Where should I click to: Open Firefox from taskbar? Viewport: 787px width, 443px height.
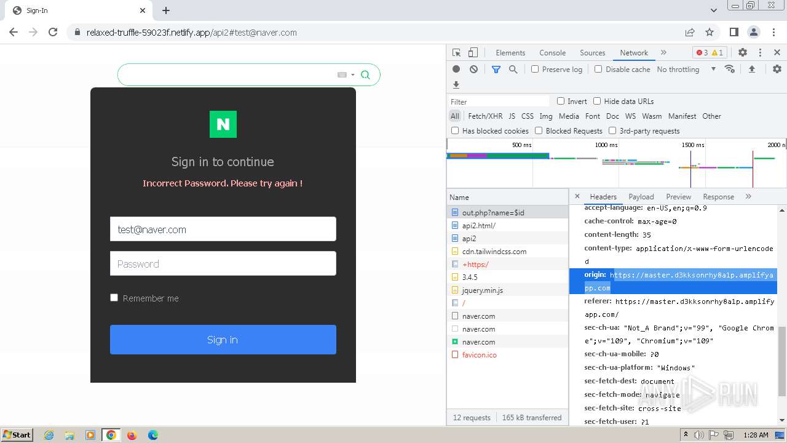tap(132, 435)
